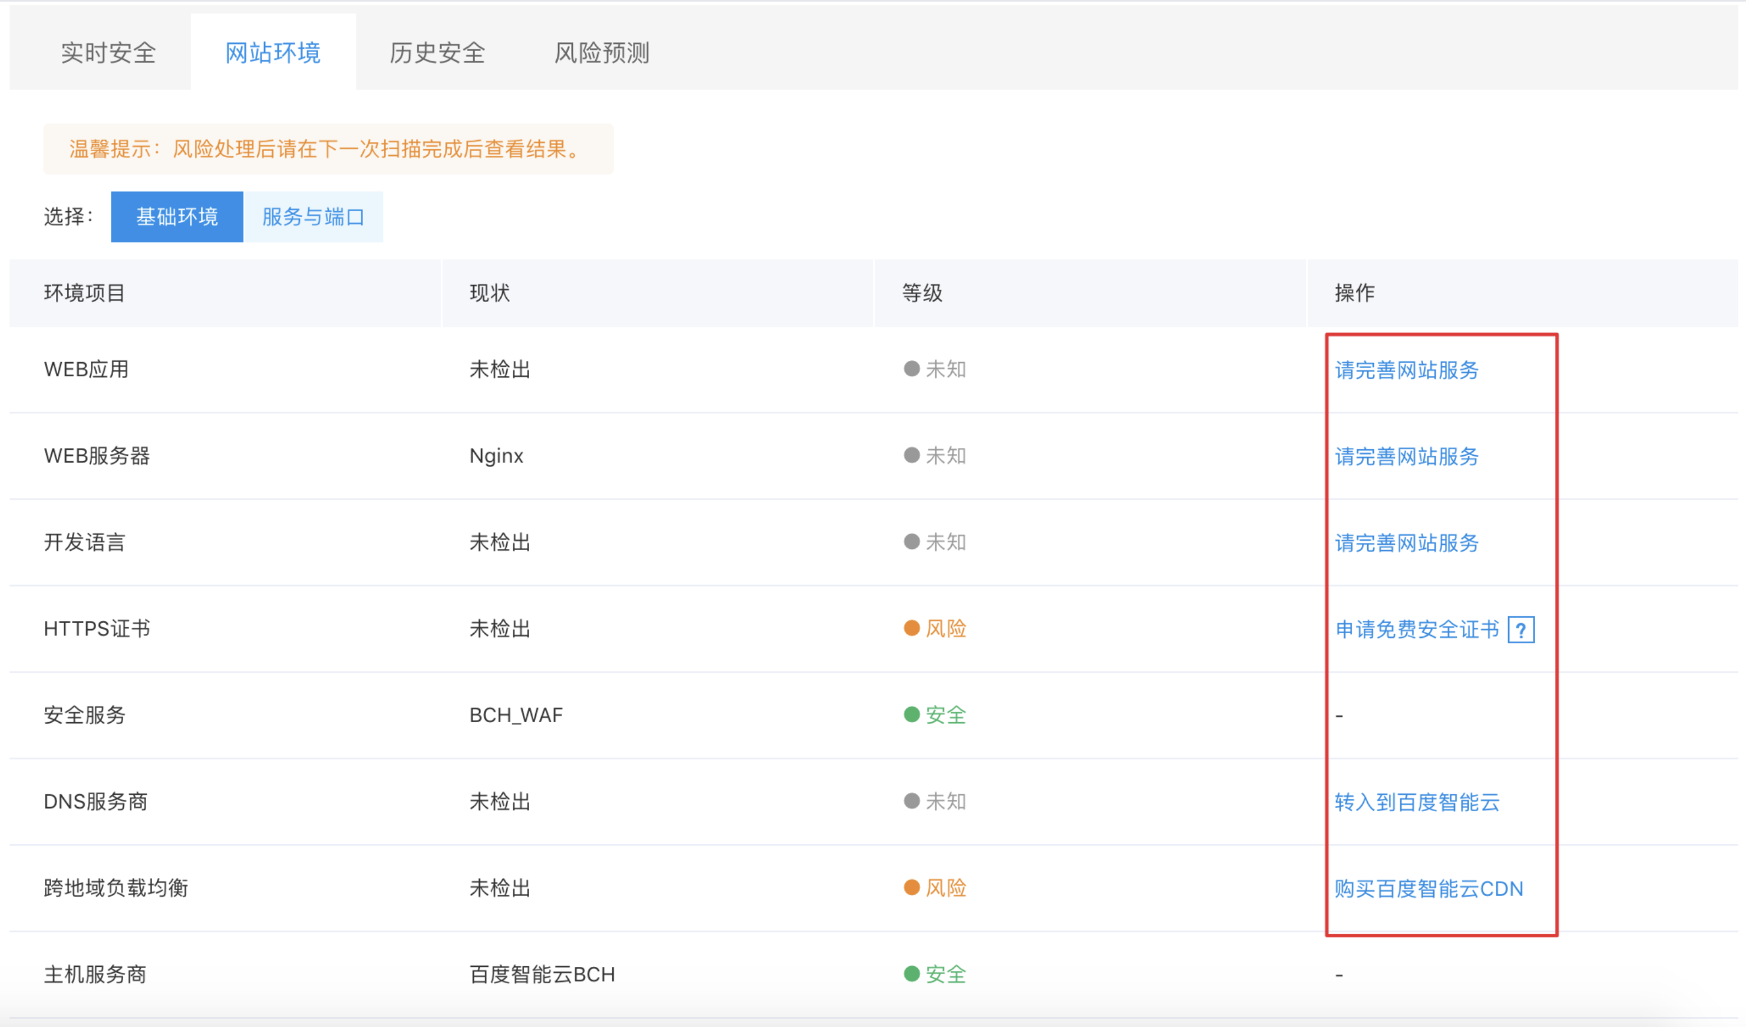Click the 未知 level in WEB应用 row
This screenshot has height=1027, width=1746.
[x=936, y=369]
